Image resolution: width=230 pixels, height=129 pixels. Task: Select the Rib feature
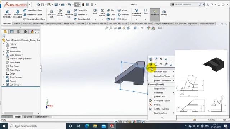pyautogui.click(x=110, y=10)
